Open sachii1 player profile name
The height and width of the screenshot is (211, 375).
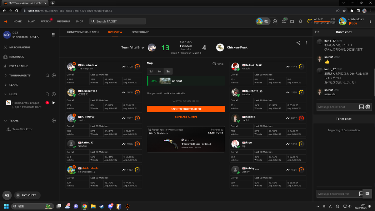click(250, 117)
